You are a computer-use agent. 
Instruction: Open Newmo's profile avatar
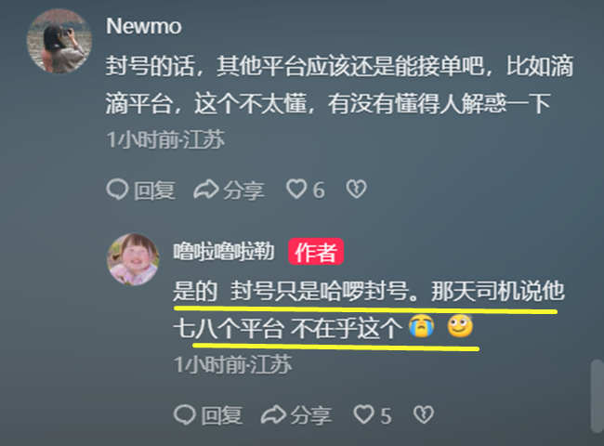pyautogui.click(x=59, y=41)
